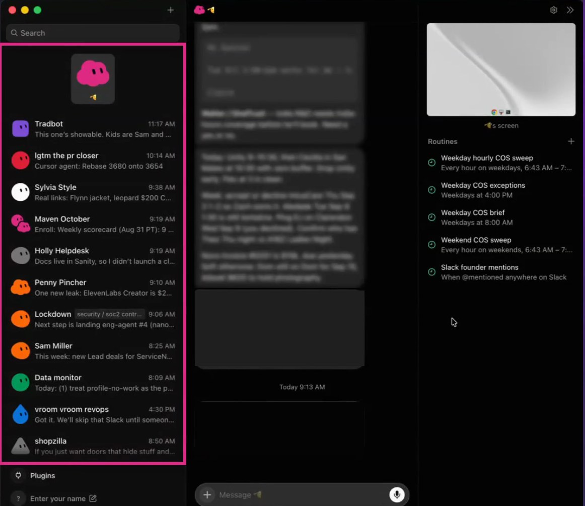The image size is (585, 506).
Task: Click the question mark help icon
Action: (x=18, y=498)
